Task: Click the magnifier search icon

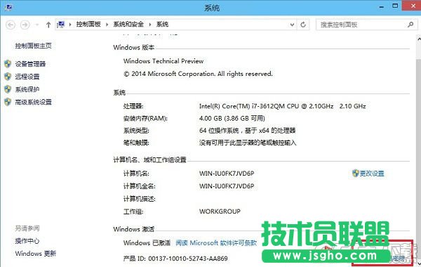Action: coord(410,25)
